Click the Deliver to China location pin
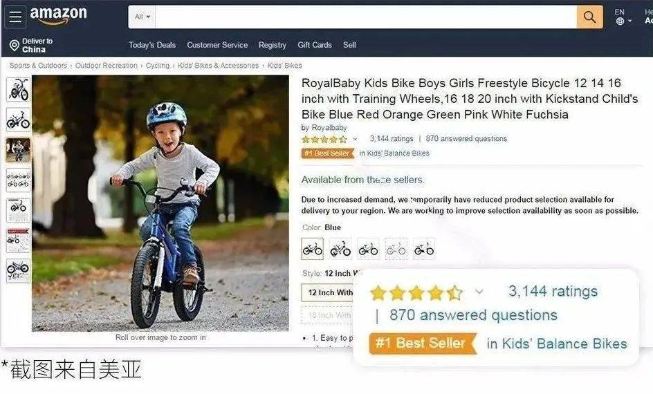653x394 pixels. point(14,46)
